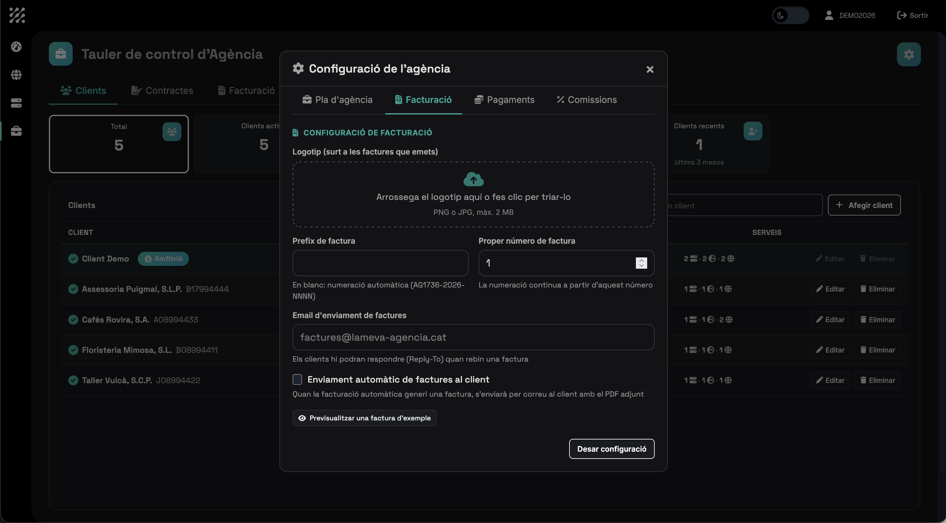Click Client Demo services icons cell
This screenshot has height=523, width=946.
[709, 259]
